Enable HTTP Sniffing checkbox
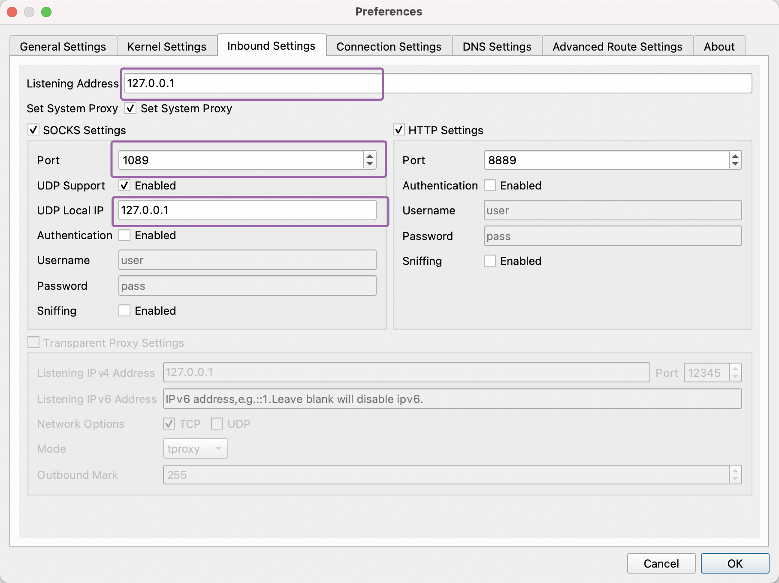779x583 pixels. (490, 261)
